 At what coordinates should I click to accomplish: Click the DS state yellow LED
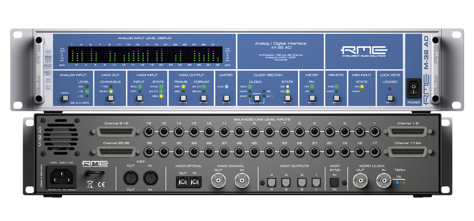287,91
